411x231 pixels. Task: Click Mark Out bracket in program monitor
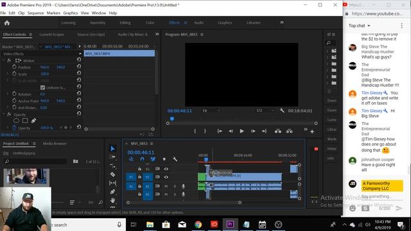pyautogui.click(x=205, y=131)
